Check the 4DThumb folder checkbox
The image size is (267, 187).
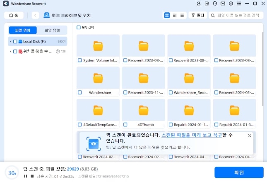(x=125, y=125)
